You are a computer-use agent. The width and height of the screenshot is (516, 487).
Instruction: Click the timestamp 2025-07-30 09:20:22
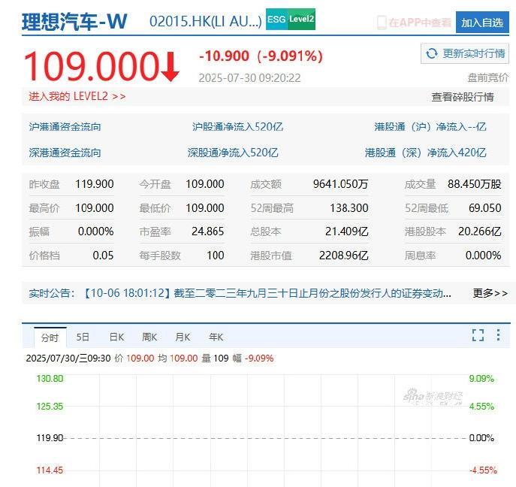point(250,78)
